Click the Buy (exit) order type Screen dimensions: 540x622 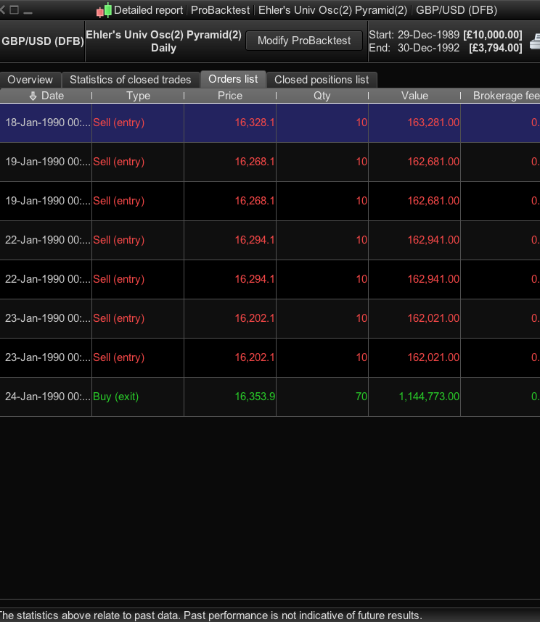point(116,397)
